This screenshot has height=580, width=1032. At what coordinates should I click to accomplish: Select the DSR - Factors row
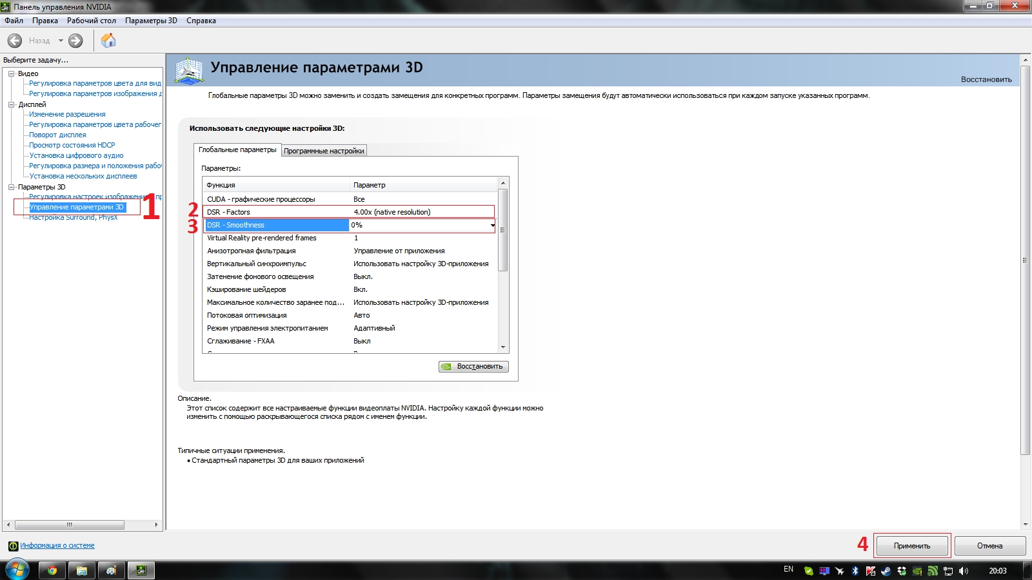349,212
